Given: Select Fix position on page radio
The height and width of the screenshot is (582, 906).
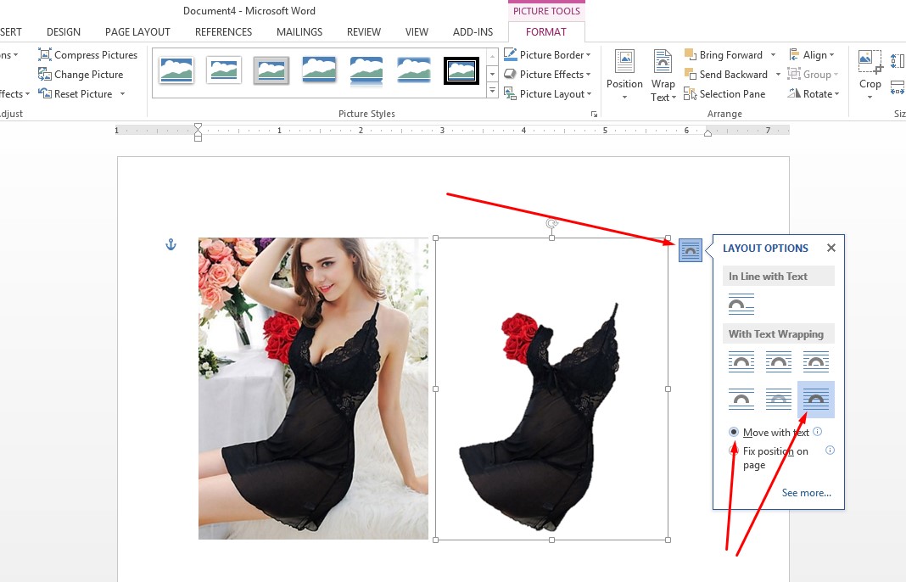Looking at the screenshot, I should point(734,450).
